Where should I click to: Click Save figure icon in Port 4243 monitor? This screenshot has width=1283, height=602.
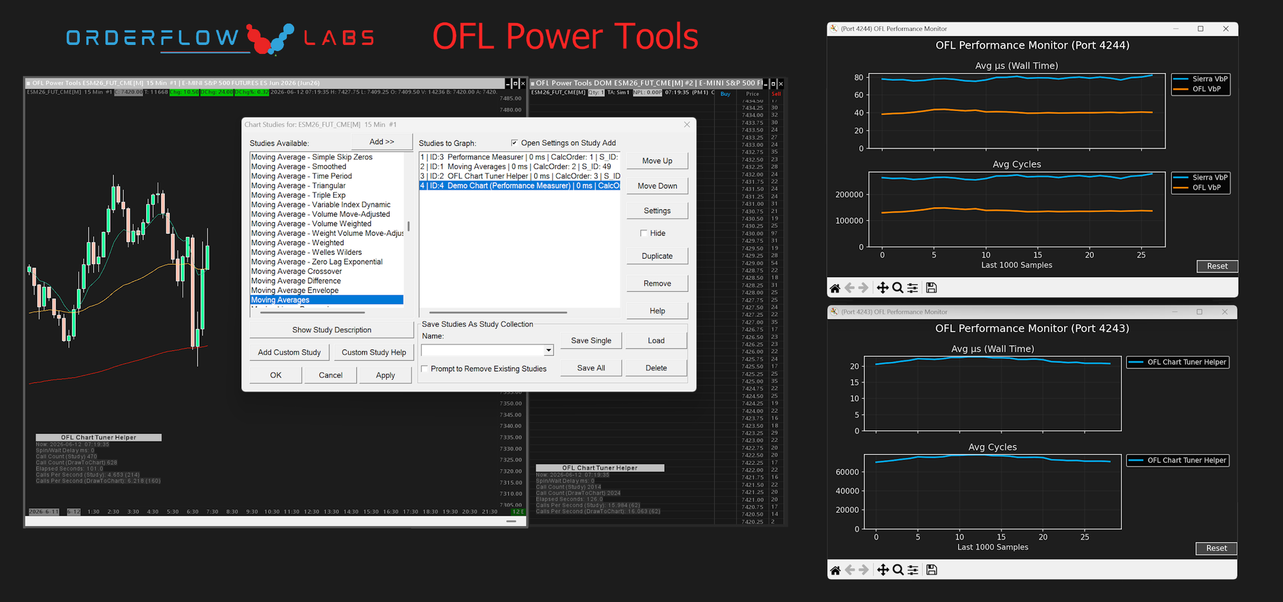932,570
